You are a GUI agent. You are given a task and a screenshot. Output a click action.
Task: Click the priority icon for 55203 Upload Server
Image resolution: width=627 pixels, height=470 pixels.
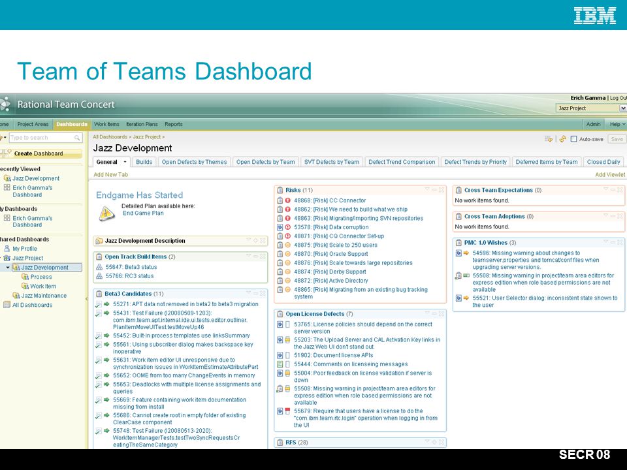(x=287, y=340)
